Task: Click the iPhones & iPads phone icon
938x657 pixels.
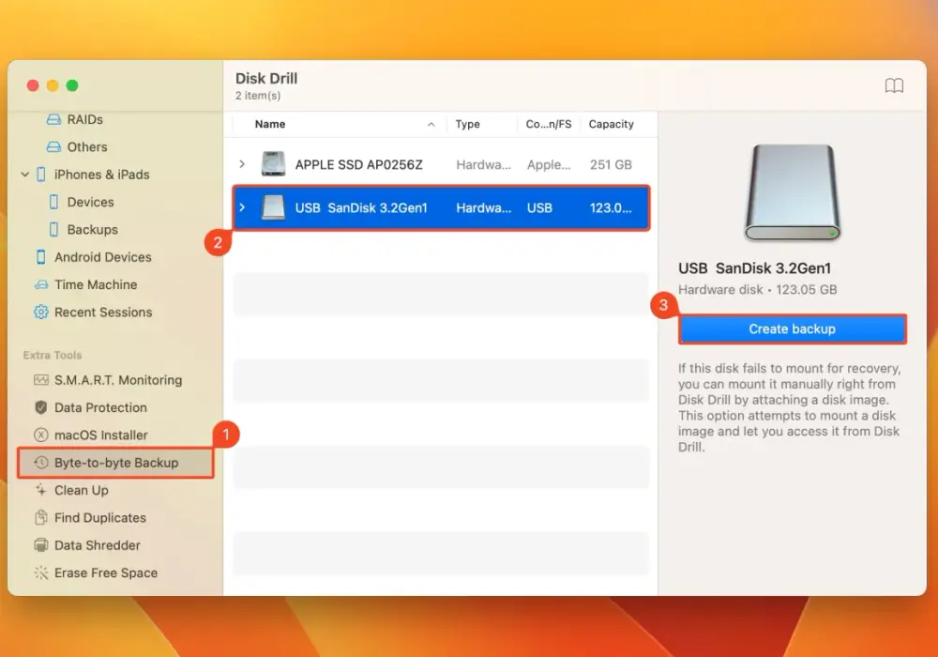Action: [40, 175]
